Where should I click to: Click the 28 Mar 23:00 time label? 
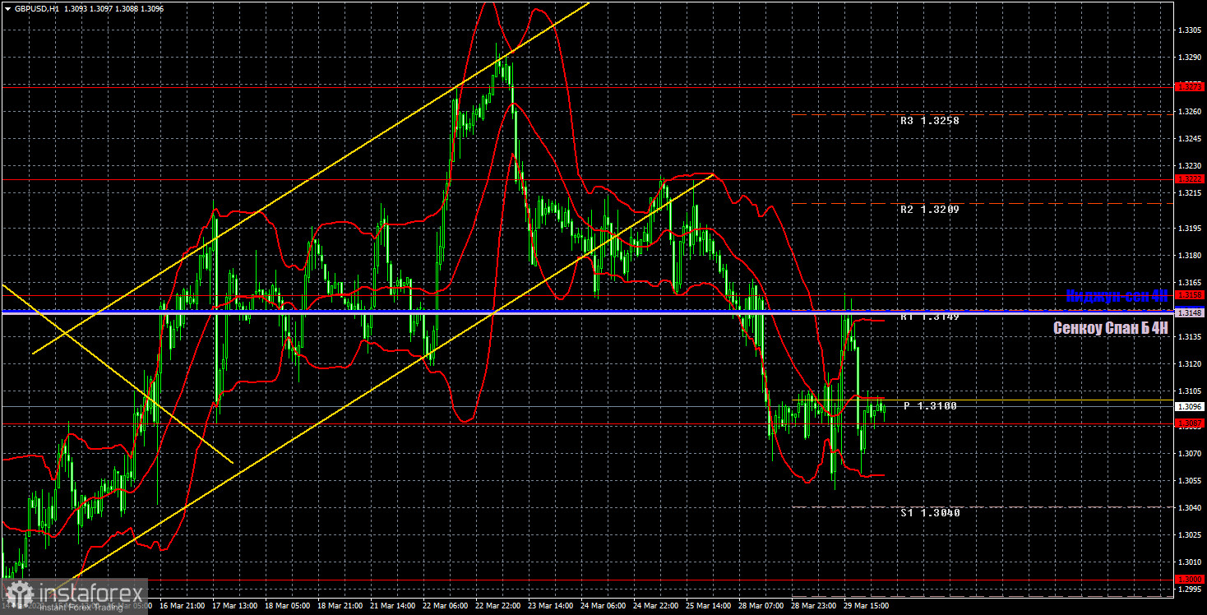pos(815,606)
